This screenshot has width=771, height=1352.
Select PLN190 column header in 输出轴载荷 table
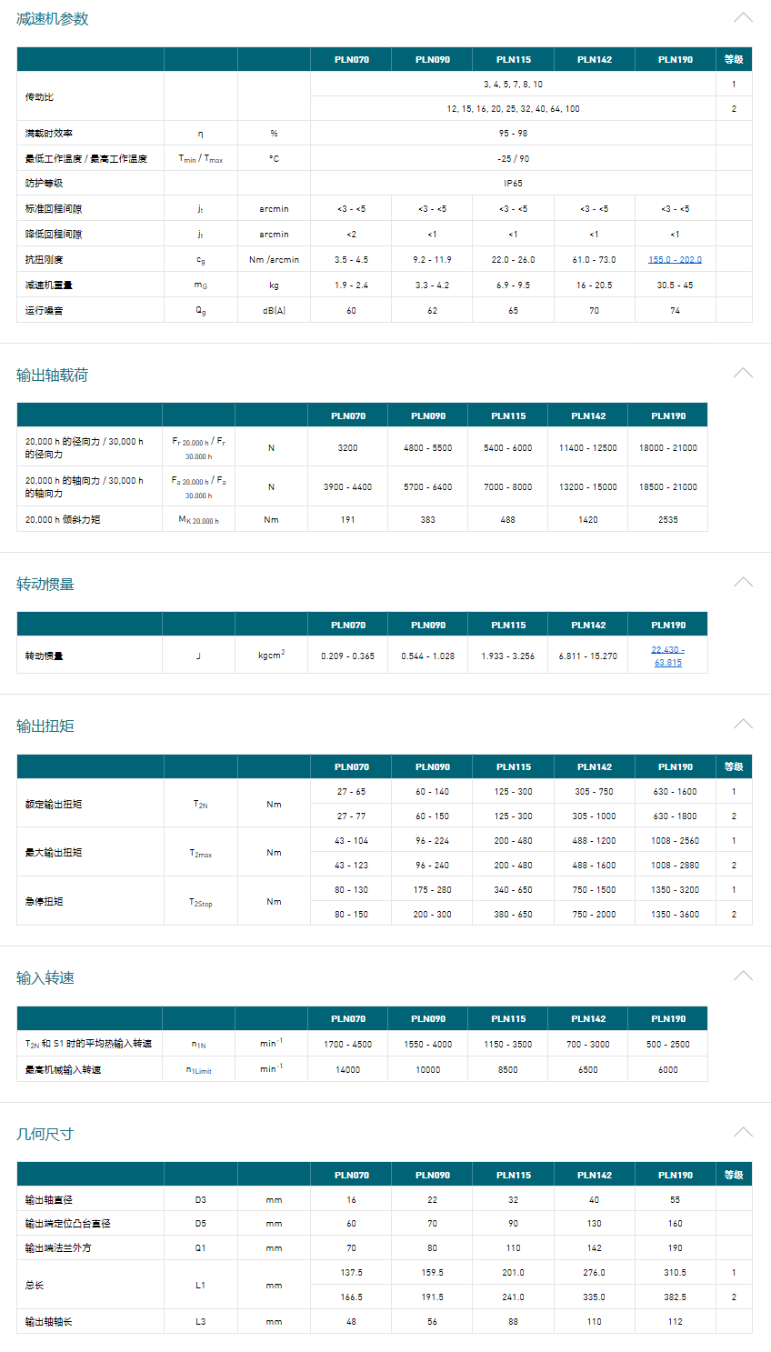[668, 416]
